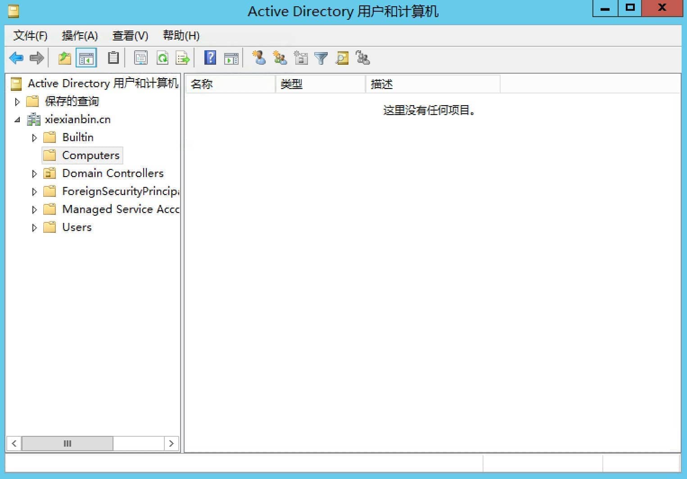Screen dimensions: 687x479
Task: Expand the ForeignSecurityPrincipals node
Action: click(x=34, y=192)
